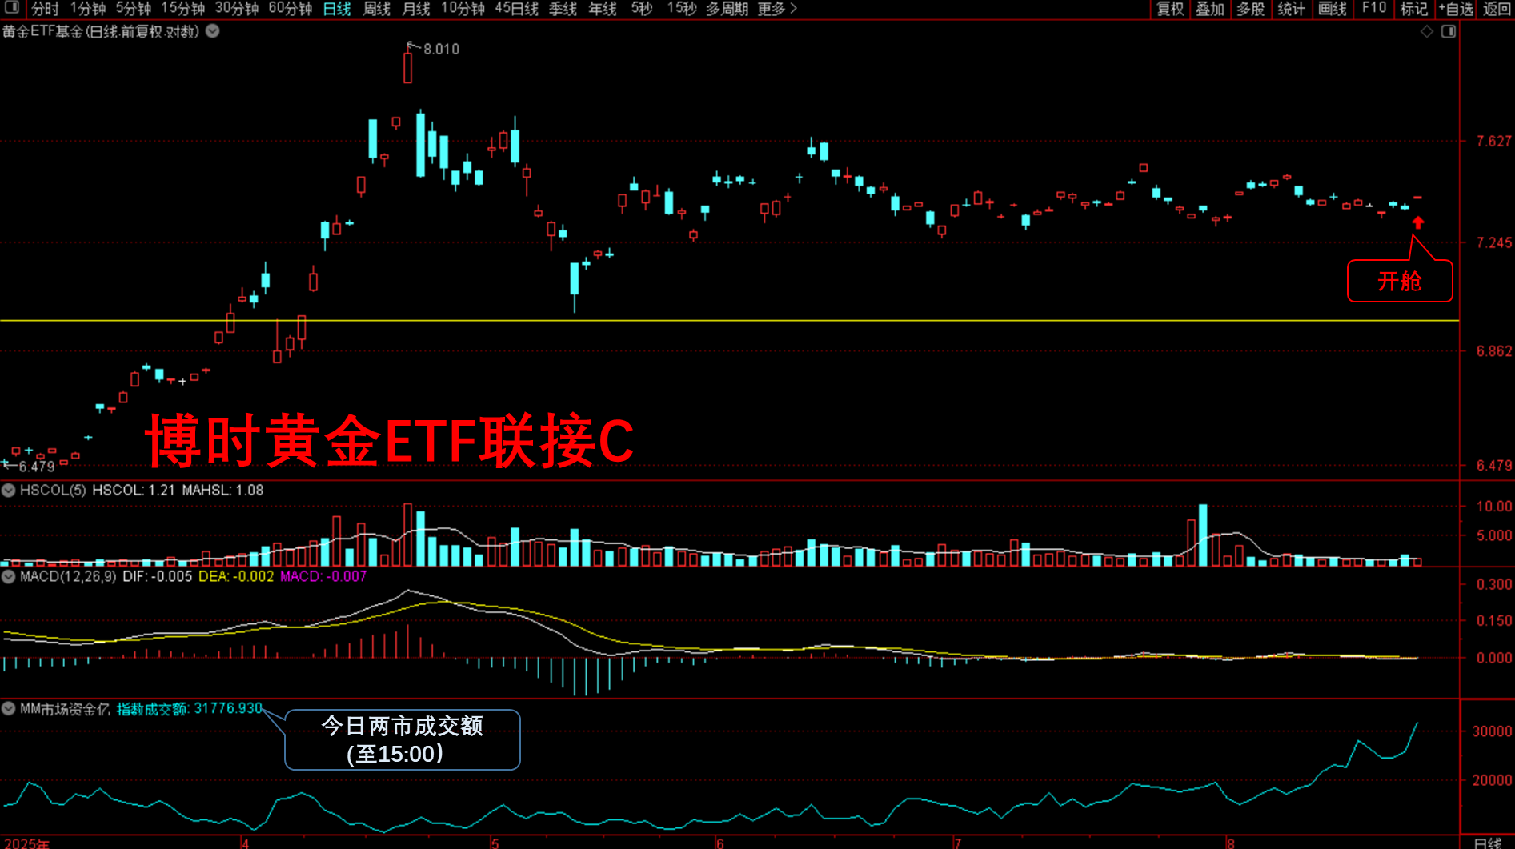The height and width of the screenshot is (849, 1515).
Task: Click the 叠加 overlay button
Action: (1210, 9)
